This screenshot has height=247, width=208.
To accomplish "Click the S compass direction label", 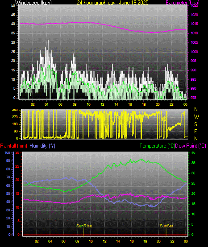I will click(x=196, y=124).
